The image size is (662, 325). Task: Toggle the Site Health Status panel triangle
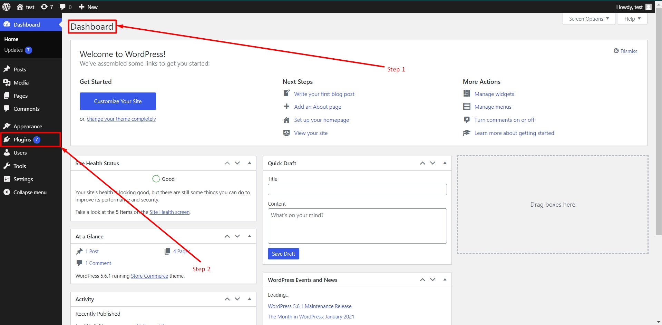tap(250, 163)
